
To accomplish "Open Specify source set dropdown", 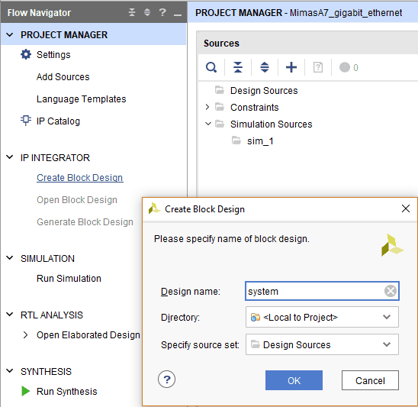I will tap(322, 344).
